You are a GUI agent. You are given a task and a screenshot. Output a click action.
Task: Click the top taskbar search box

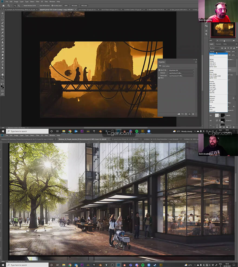(27, 131)
